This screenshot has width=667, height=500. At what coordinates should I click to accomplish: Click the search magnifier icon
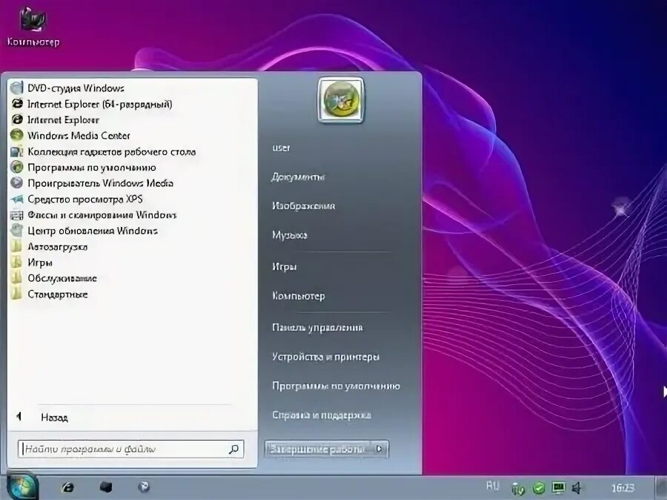click(x=233, y=449)
